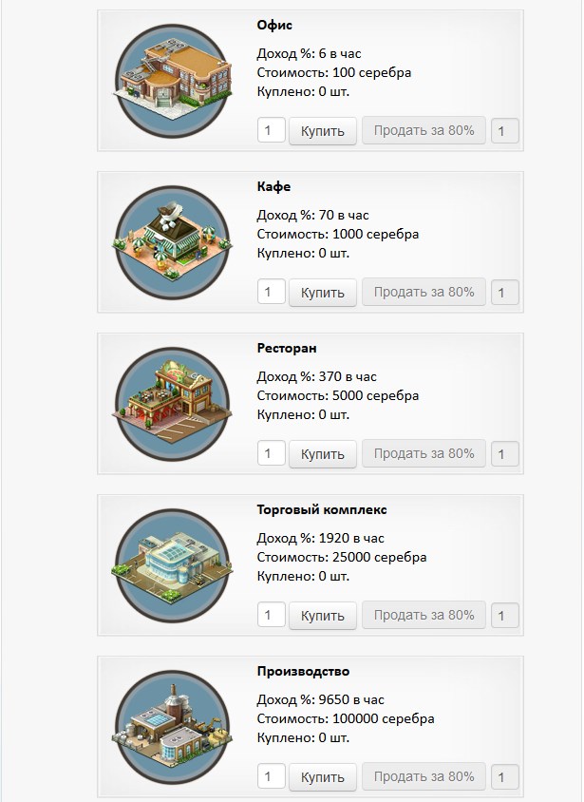The width and height of the screenshot is (584, 802).
Task: Sell Производство using Продать за 80%
Action: coord(424,777)
